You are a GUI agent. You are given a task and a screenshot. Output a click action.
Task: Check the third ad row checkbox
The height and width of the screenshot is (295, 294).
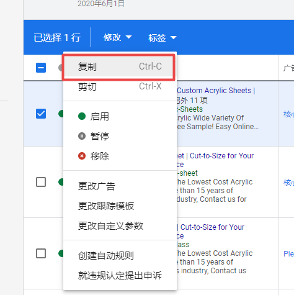tap(41, 253)
